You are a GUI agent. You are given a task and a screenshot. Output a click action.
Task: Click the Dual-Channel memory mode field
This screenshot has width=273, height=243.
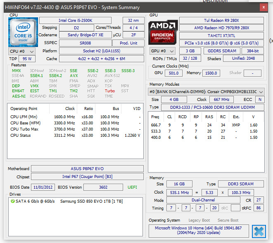[x=203, y=200]
